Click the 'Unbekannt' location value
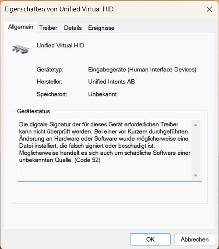The height and width of the screenshot is (249, 219). click(102, 94)
